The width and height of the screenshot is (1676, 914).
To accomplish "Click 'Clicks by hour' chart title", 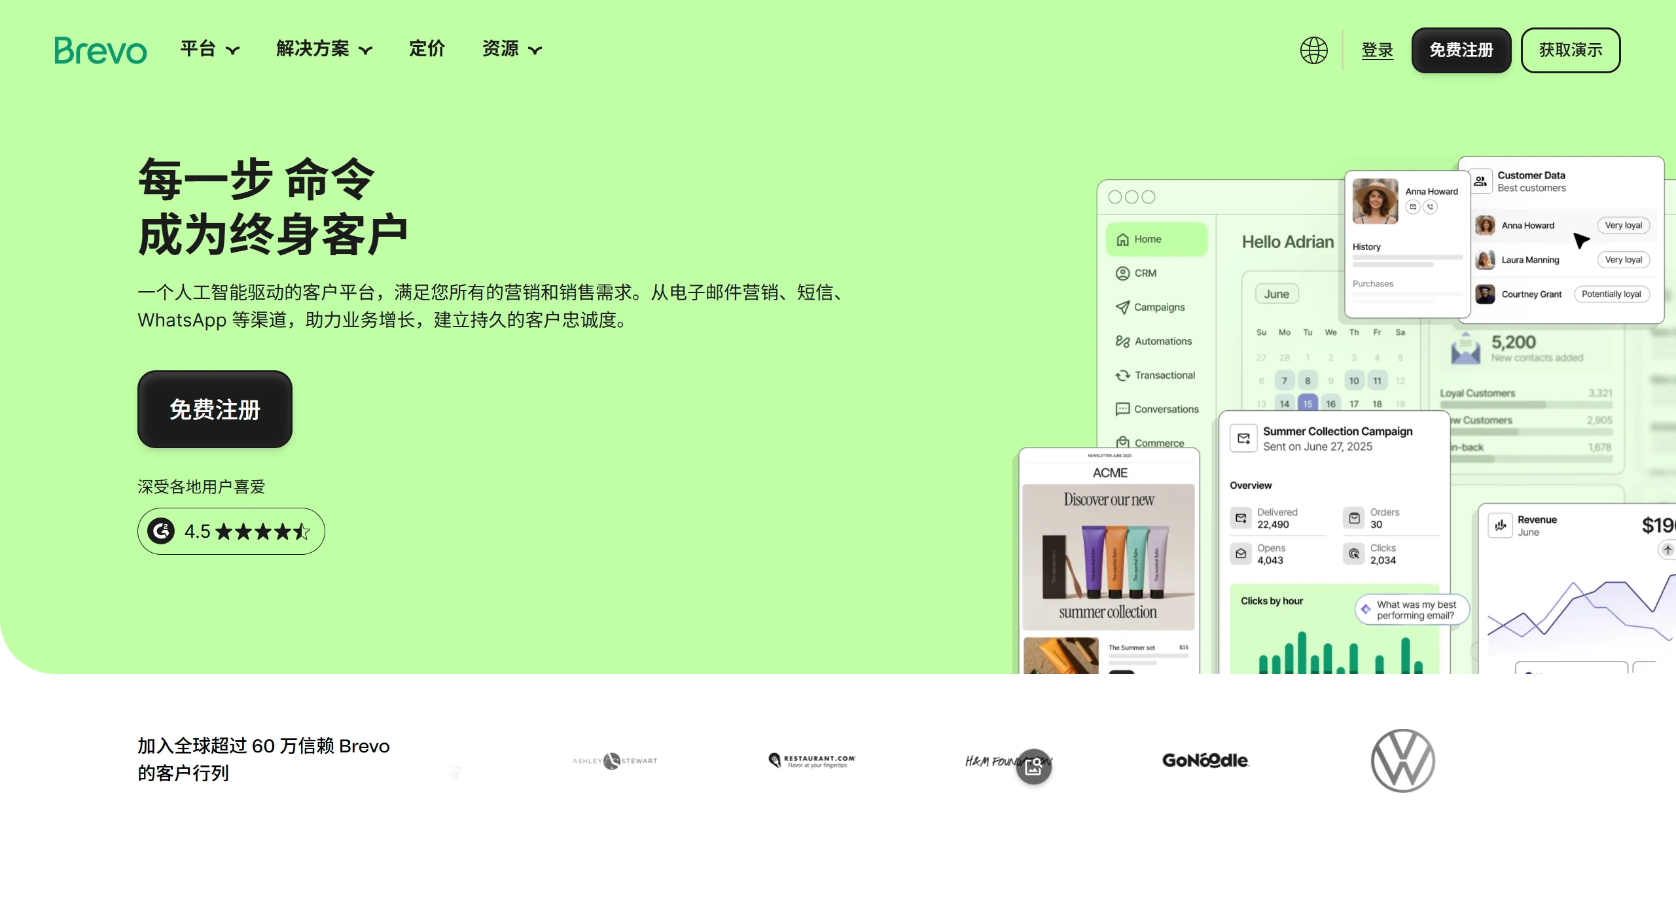I will 1272,601.
